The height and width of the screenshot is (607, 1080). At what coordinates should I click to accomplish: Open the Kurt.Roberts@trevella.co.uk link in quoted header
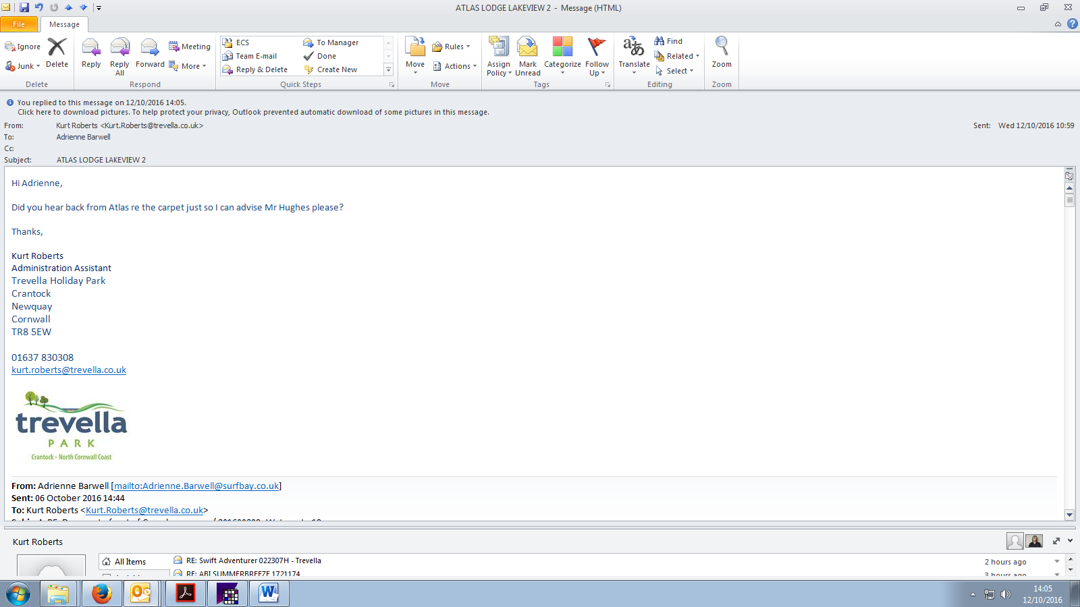coord(144,510)
